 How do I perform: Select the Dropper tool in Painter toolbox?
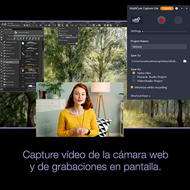coord(1,32)
